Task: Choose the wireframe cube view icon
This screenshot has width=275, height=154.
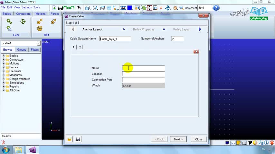Action: 95,8
